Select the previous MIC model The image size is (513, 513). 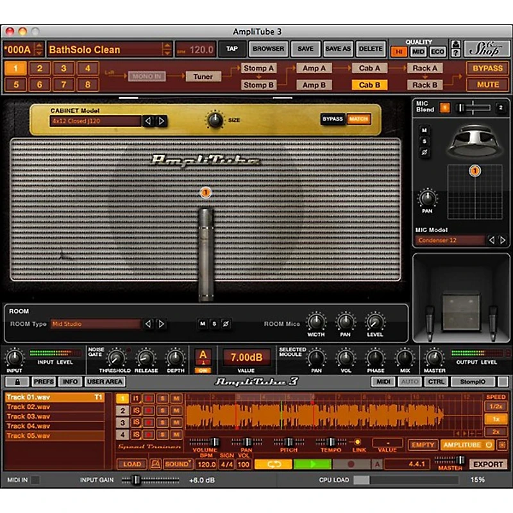(491, 240)
